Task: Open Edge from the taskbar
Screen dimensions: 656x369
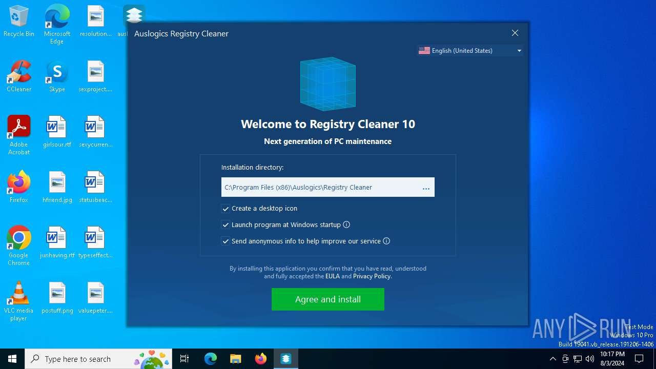Action: pyautogui.click(x=211, y=359)
